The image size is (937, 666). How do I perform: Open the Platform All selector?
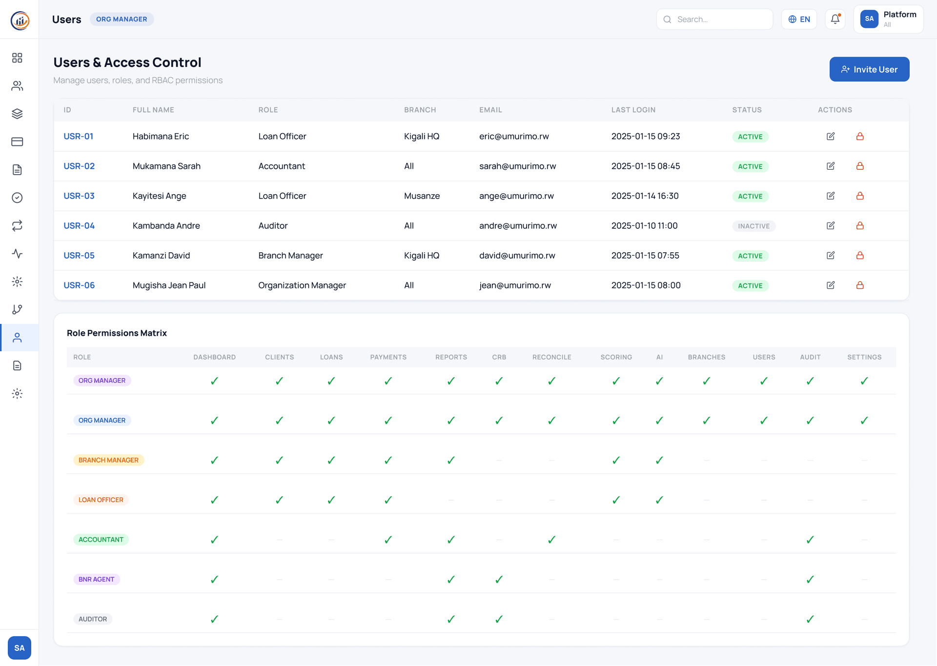pos(888,19)
